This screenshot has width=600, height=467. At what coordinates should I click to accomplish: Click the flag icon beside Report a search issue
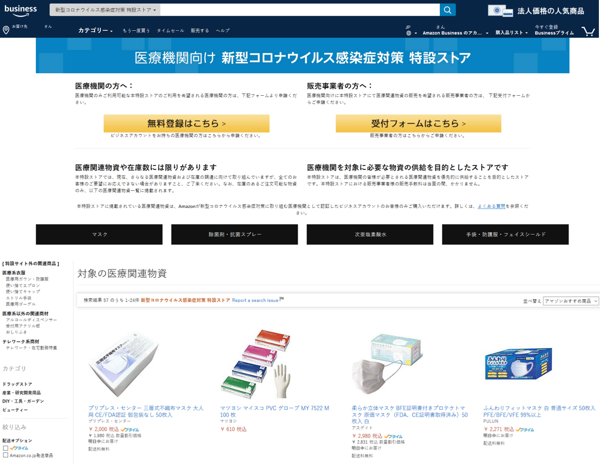tap(282, 300)
